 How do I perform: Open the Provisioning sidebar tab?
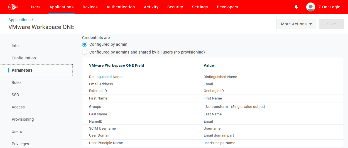[x=23, y=119]
